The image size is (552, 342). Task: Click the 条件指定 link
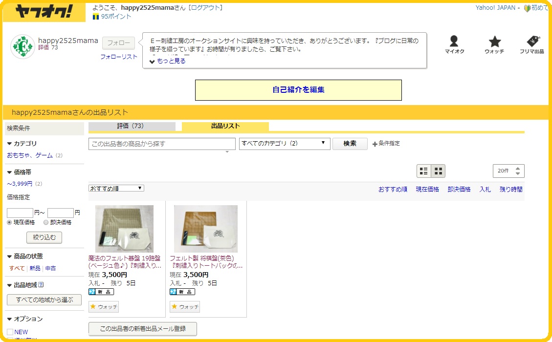click(389, 144)
